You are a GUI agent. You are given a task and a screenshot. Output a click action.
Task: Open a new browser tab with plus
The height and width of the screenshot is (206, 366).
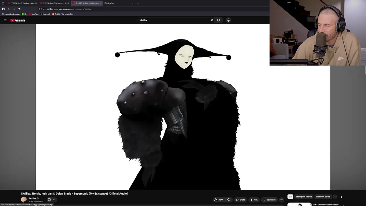point(138,3)
